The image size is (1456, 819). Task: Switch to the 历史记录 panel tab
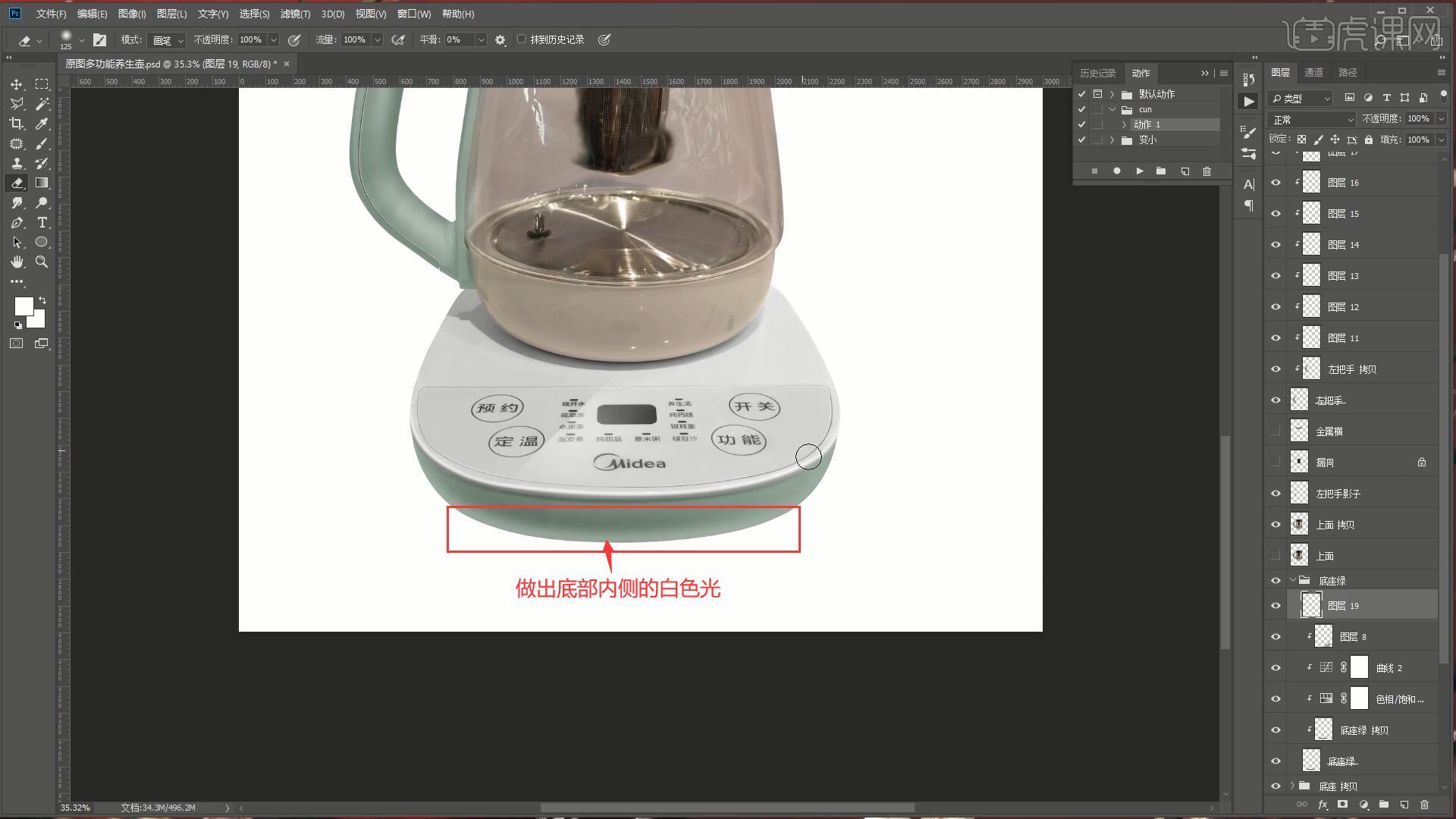[x=1097, y=73]
